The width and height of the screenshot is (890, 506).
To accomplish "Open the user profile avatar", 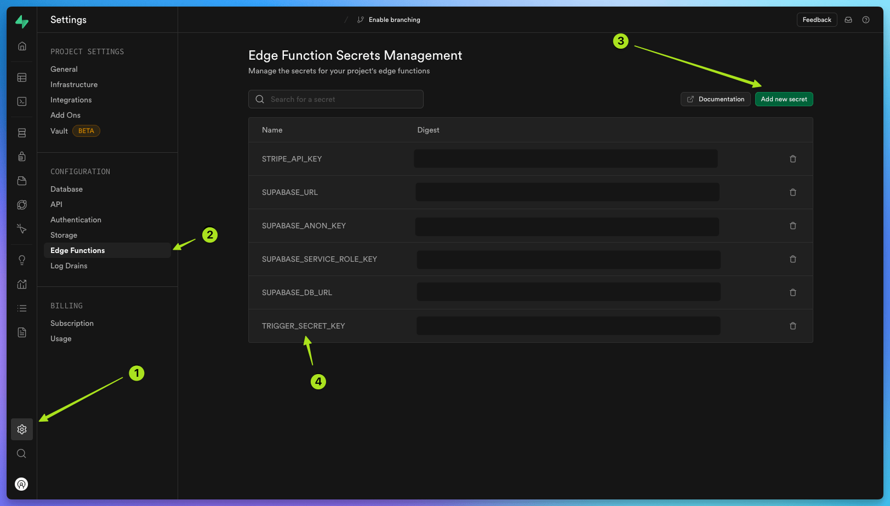I will pyautogui.click(x=21, y=484).
